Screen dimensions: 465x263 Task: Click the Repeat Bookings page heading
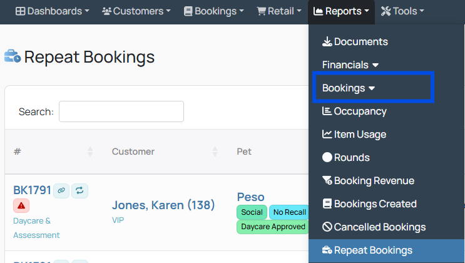89,57
